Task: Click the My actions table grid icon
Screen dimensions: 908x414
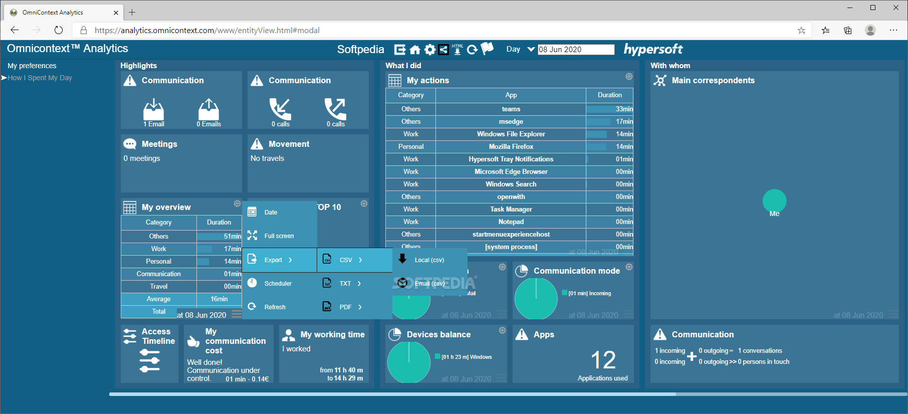Action: [x=395, y=81]
